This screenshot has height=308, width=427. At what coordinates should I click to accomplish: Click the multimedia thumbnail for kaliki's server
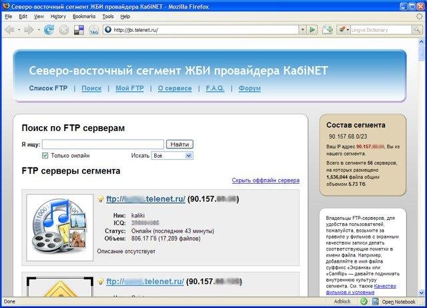[x=60, y=227]
